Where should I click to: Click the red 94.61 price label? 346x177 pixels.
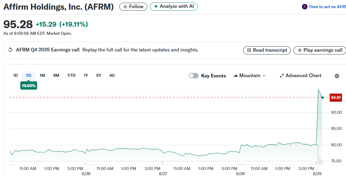pyautogui.click(x=336, y=97)
